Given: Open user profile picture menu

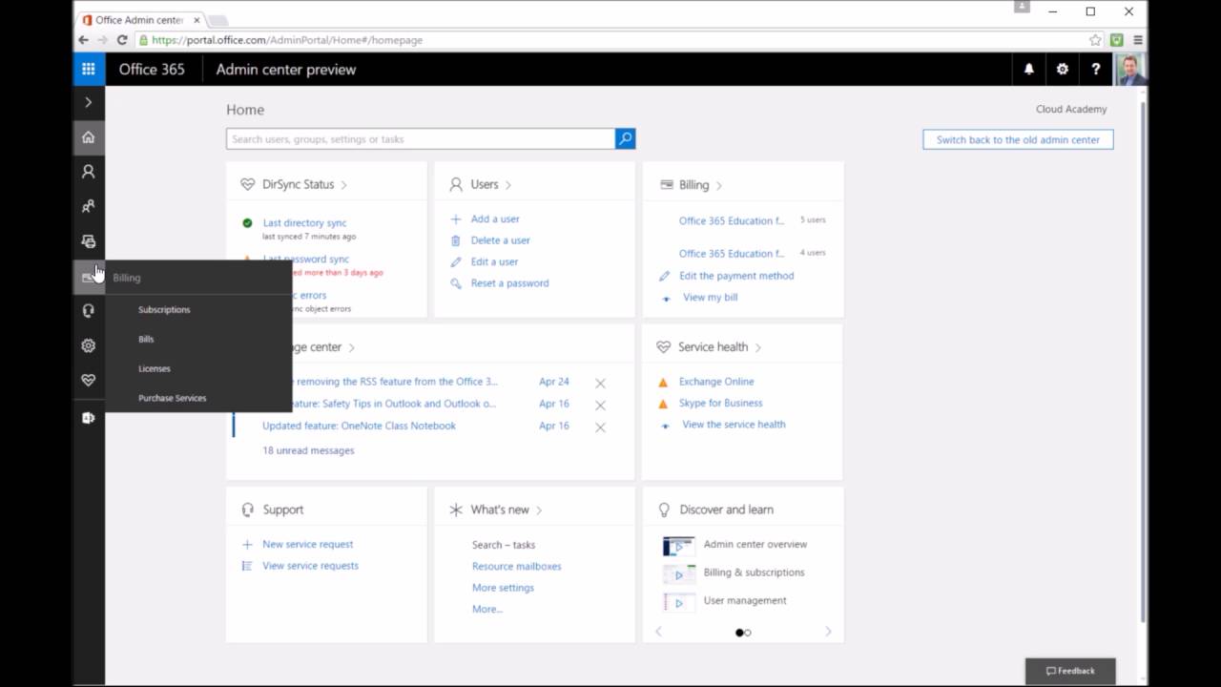Looking at the screenshot, I should pos(1130,69).
